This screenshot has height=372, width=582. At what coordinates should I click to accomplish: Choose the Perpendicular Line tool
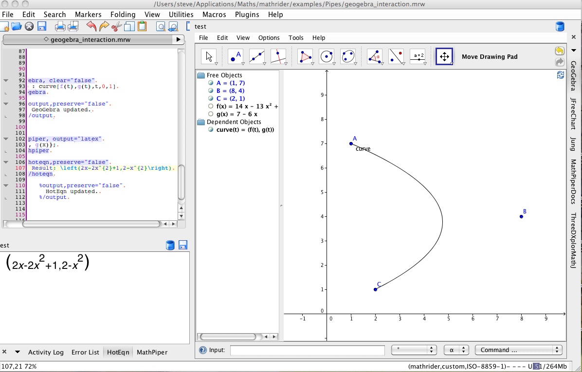pos(278,56)
